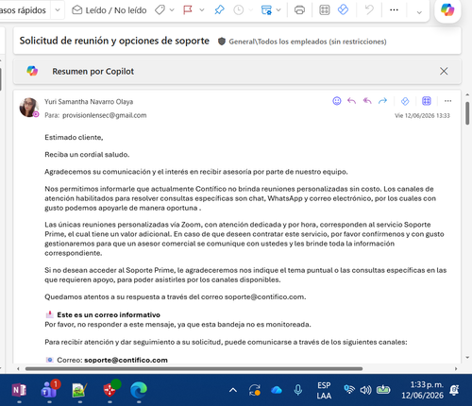
Task: Open Yuri Samantha Navarro Olaya's profile photo
Action: pyautogui.click(x=29, y=108)
